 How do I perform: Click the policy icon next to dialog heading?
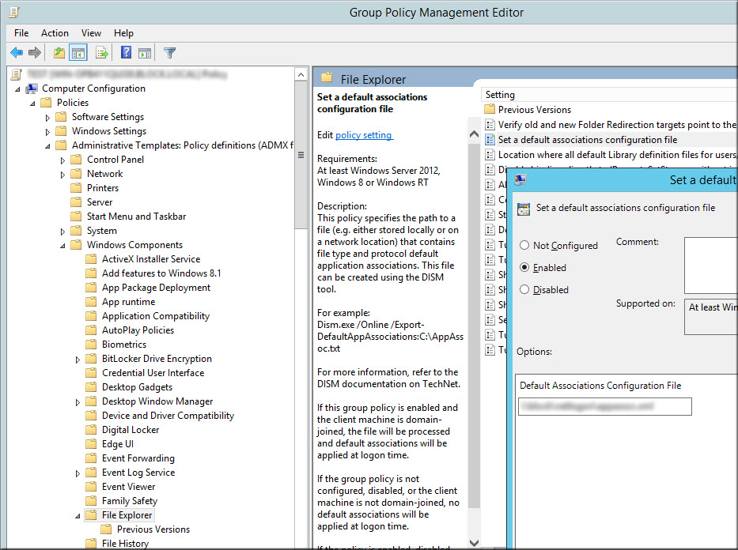click(524, 209)
